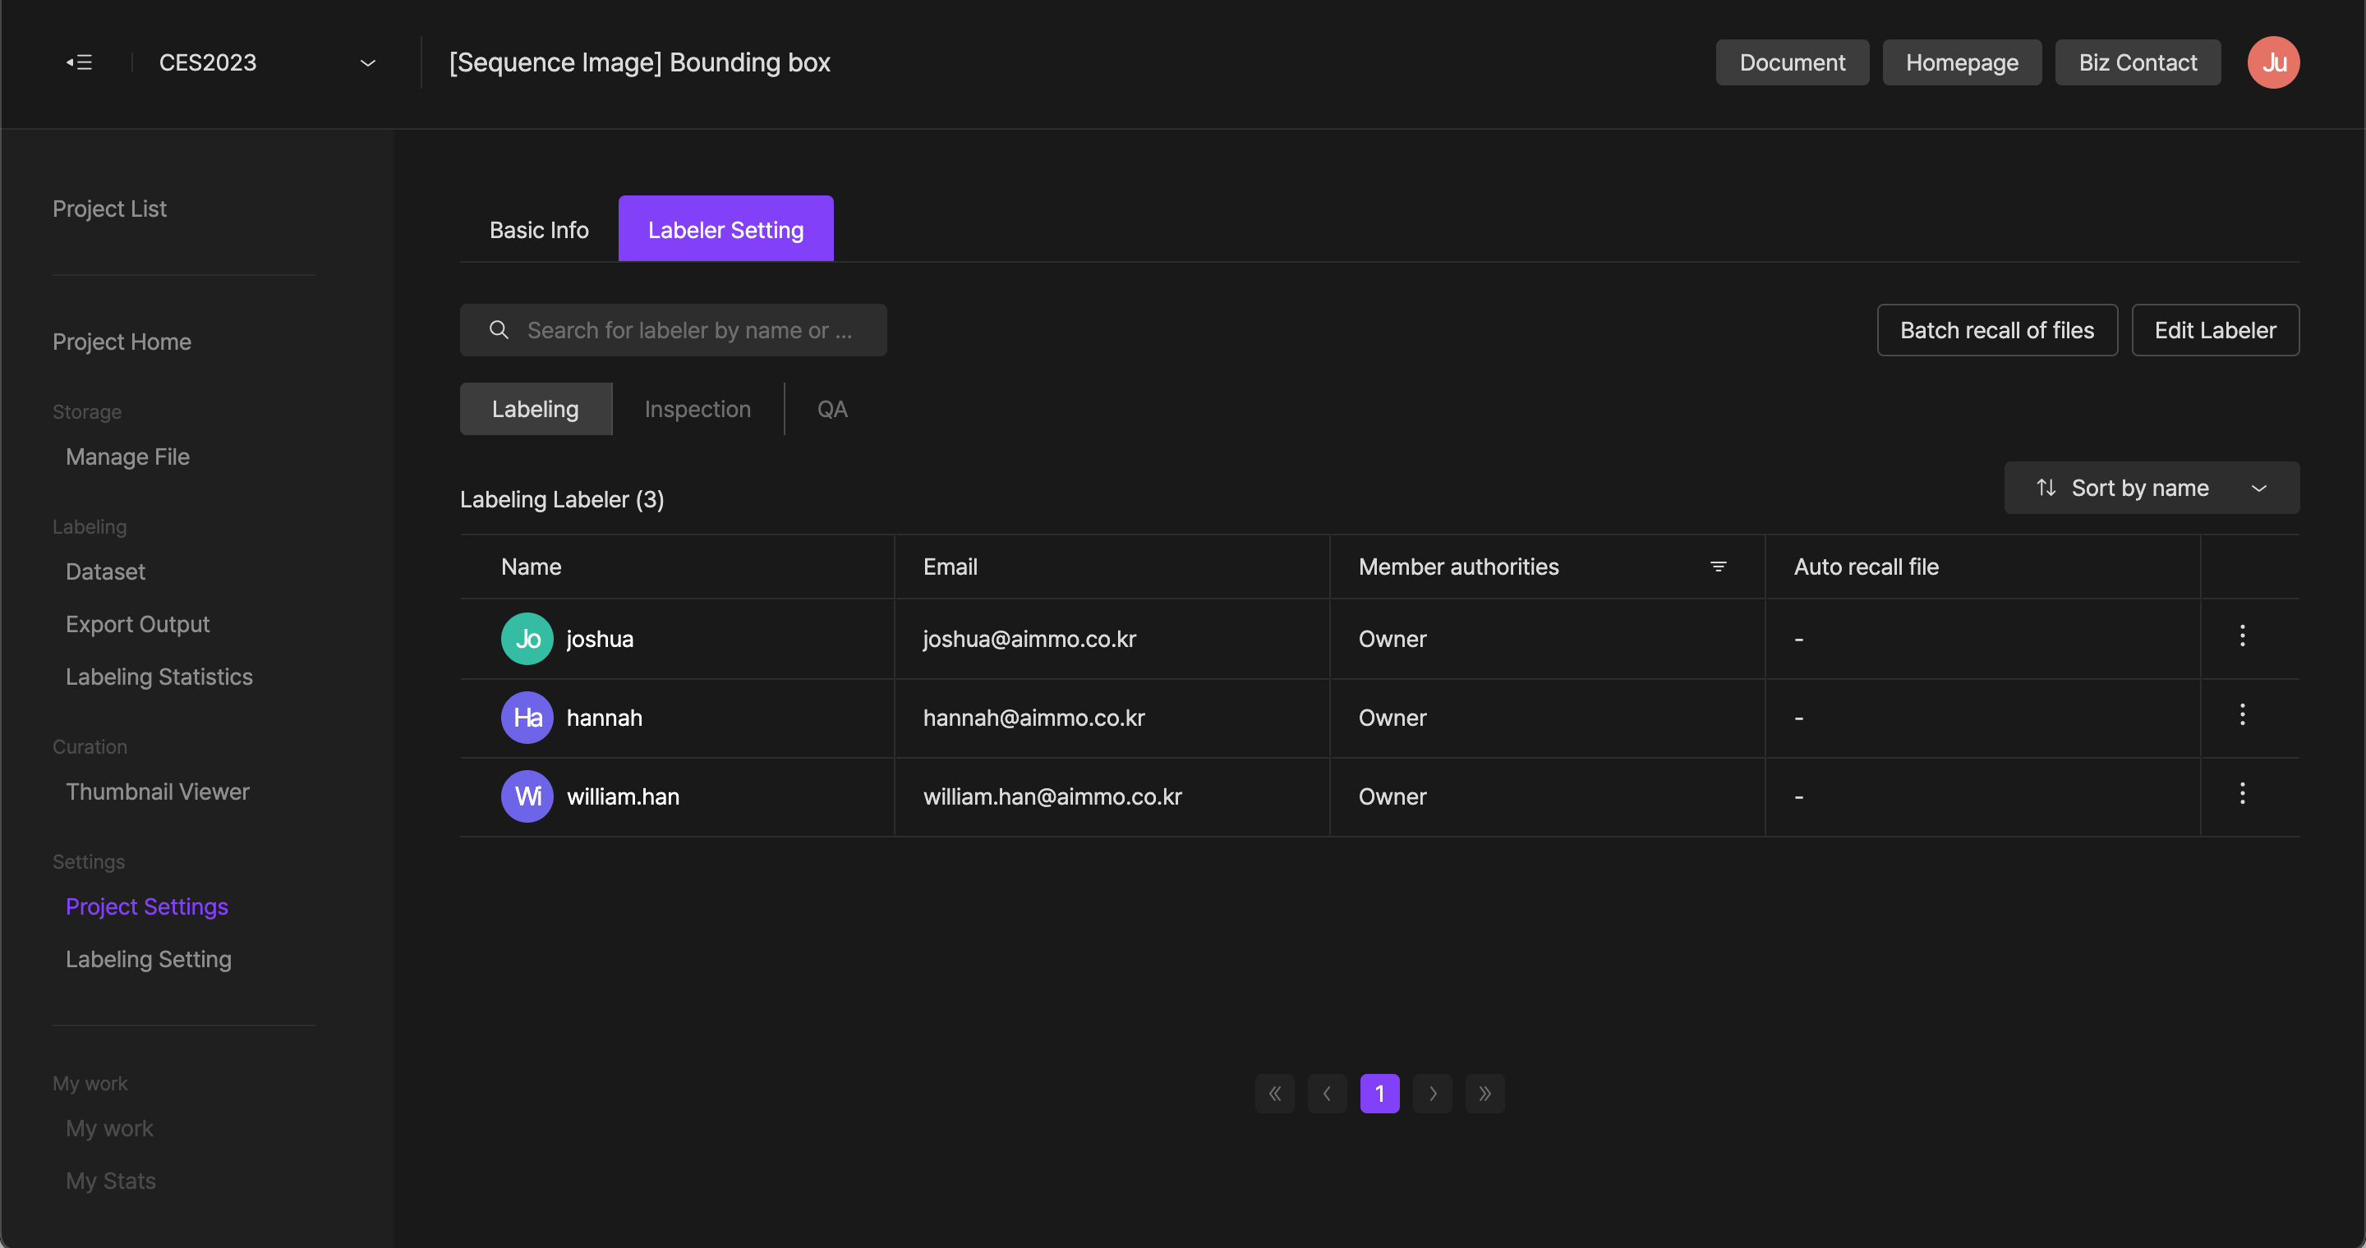Open the Document link in header
Viewport: 2366px width, 1248px height.
[x=1791, y=62]
